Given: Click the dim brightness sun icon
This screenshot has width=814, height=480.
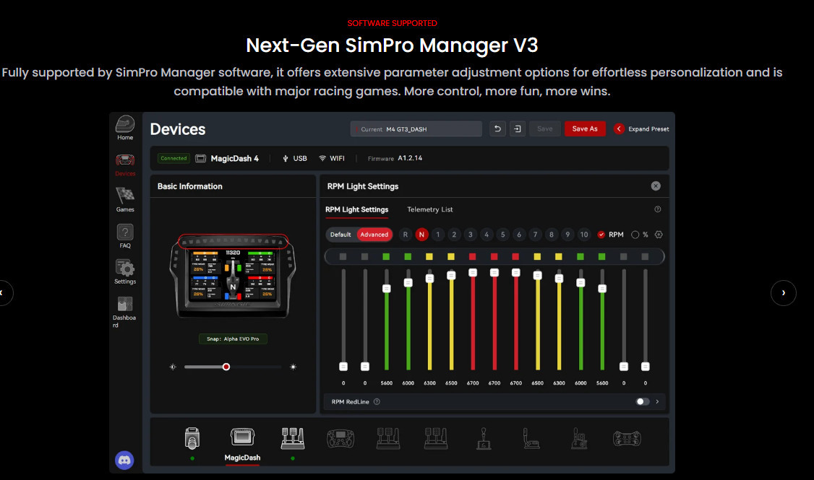Looking at the screenshot, I should pyautogui.click(x=173, y=367).
